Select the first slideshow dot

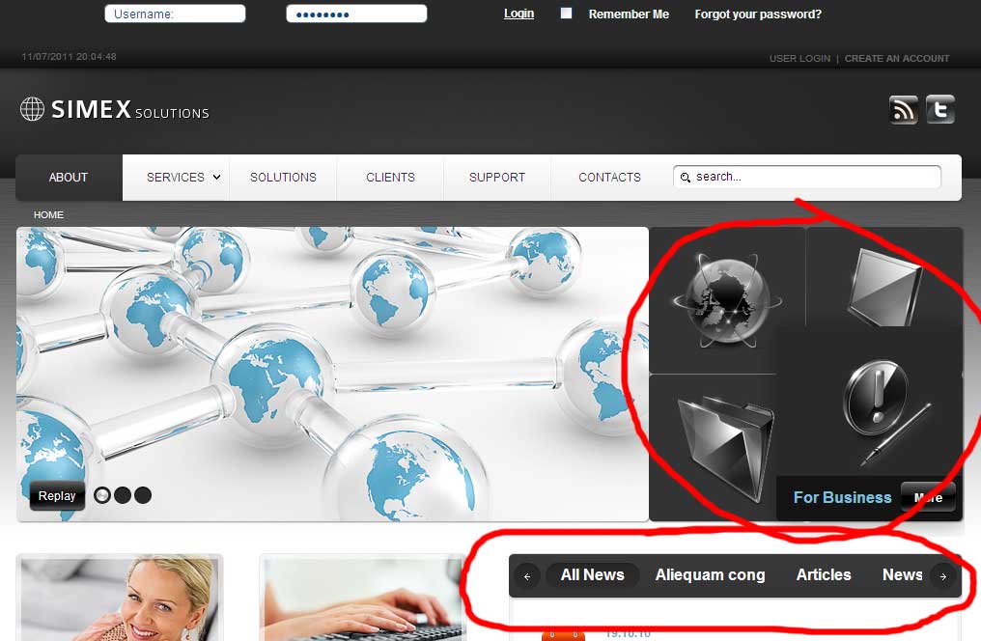[102, 495]
